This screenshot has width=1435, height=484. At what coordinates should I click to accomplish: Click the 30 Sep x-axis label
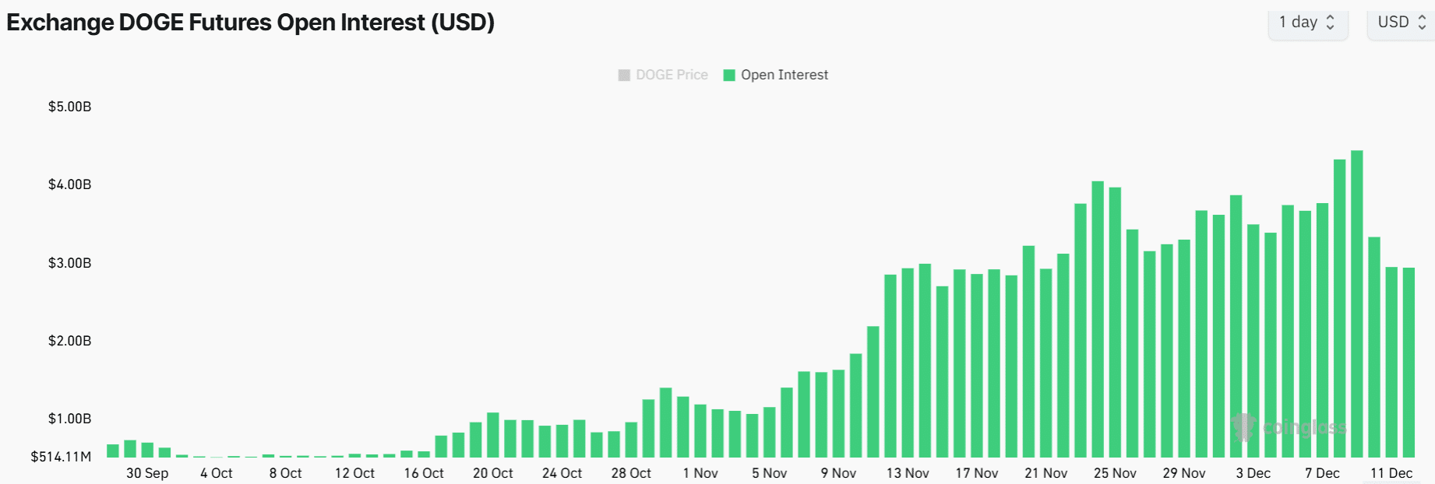[x=147, y=473]
